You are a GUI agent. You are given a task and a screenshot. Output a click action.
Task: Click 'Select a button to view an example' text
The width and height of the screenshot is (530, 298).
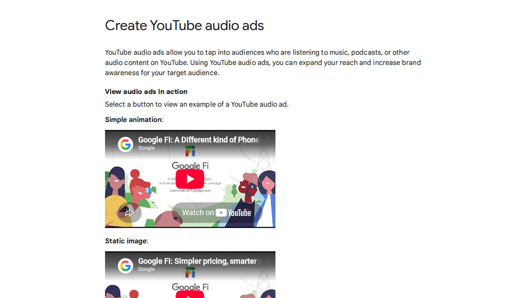(197, 104)
